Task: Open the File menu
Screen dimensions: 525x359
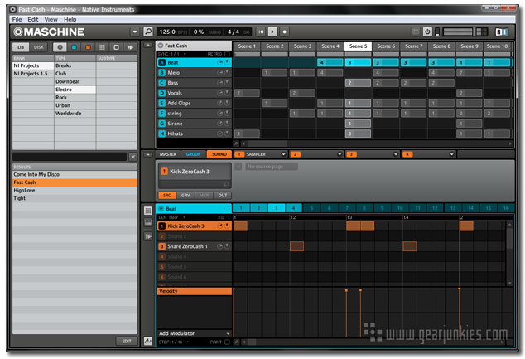Action: tap(17, 19)
